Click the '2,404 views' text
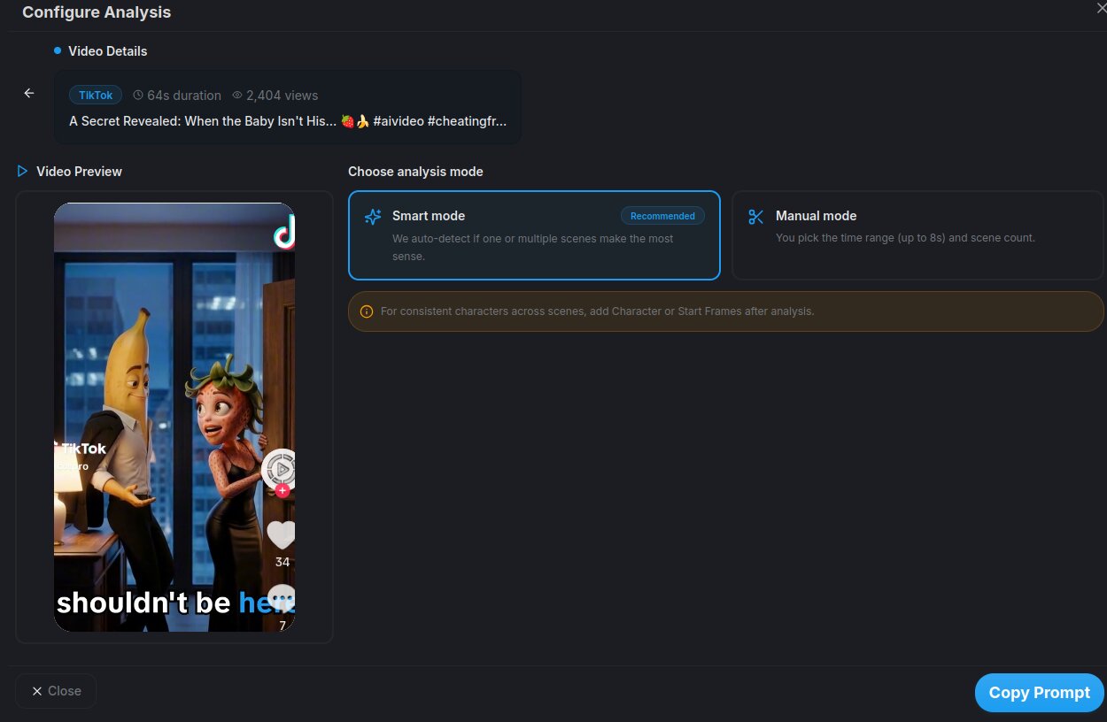The width and height of the screenshot is (1107, 722). (x=282, y=95)
